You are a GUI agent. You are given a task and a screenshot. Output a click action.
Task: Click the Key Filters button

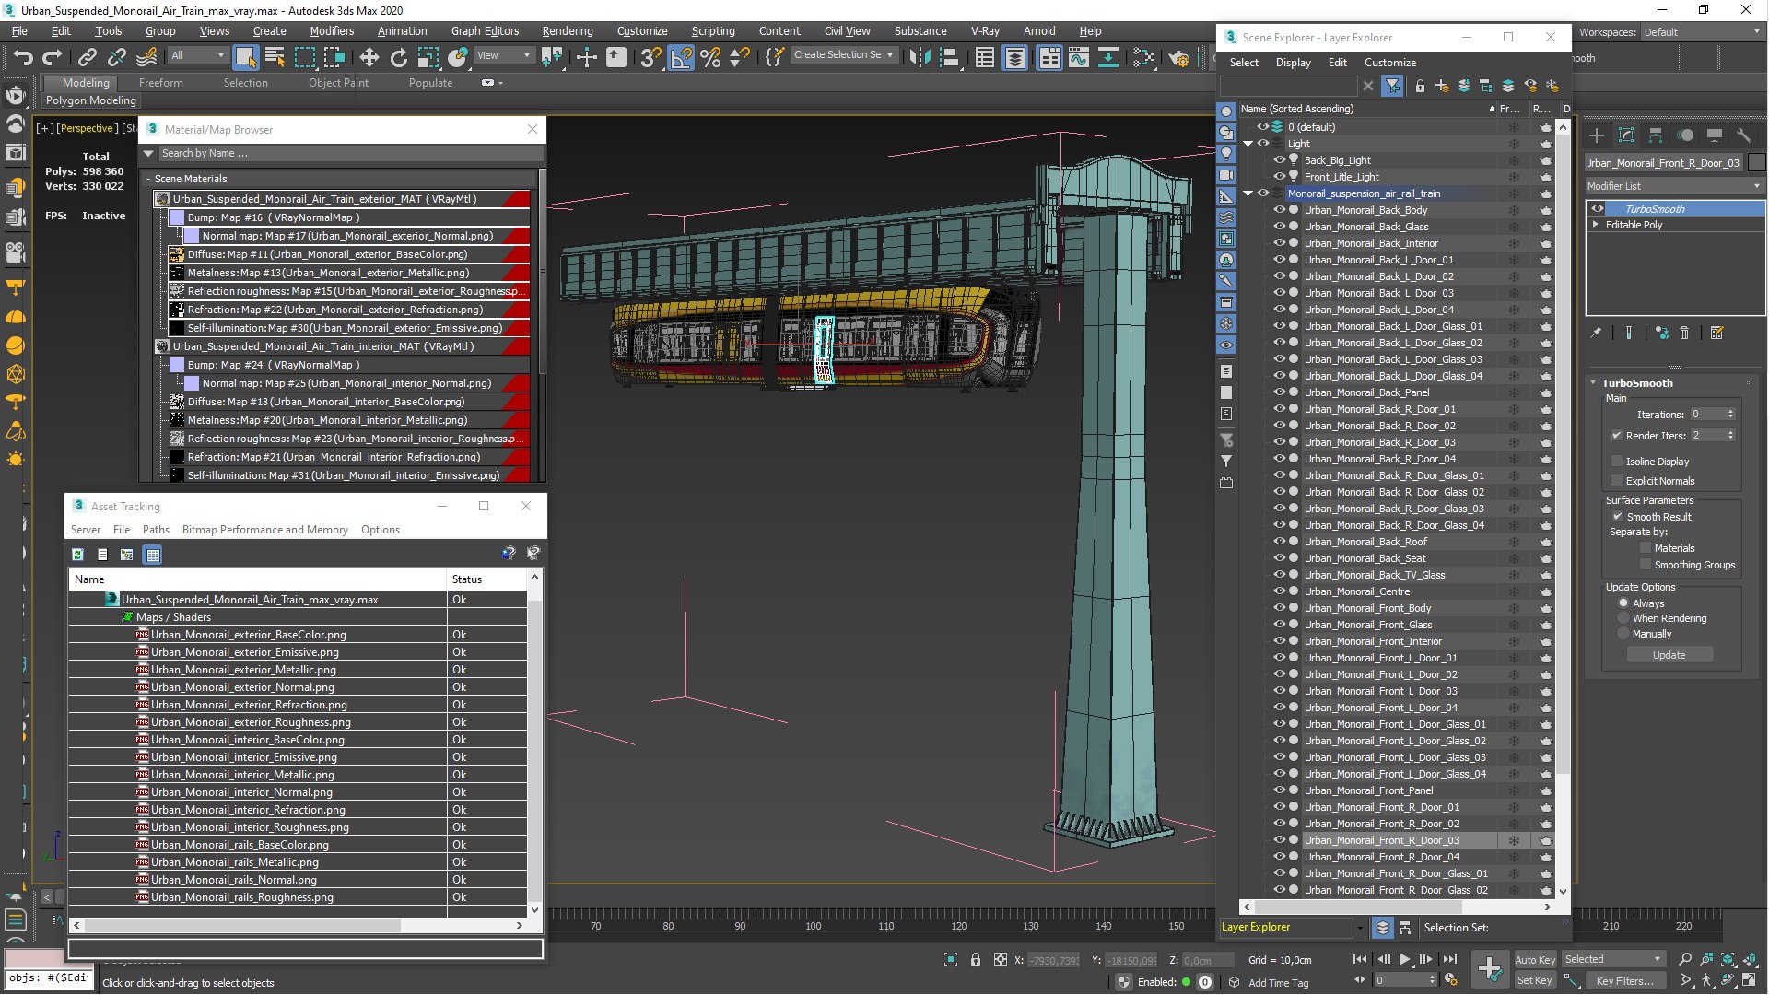(x=1624, y=981)
